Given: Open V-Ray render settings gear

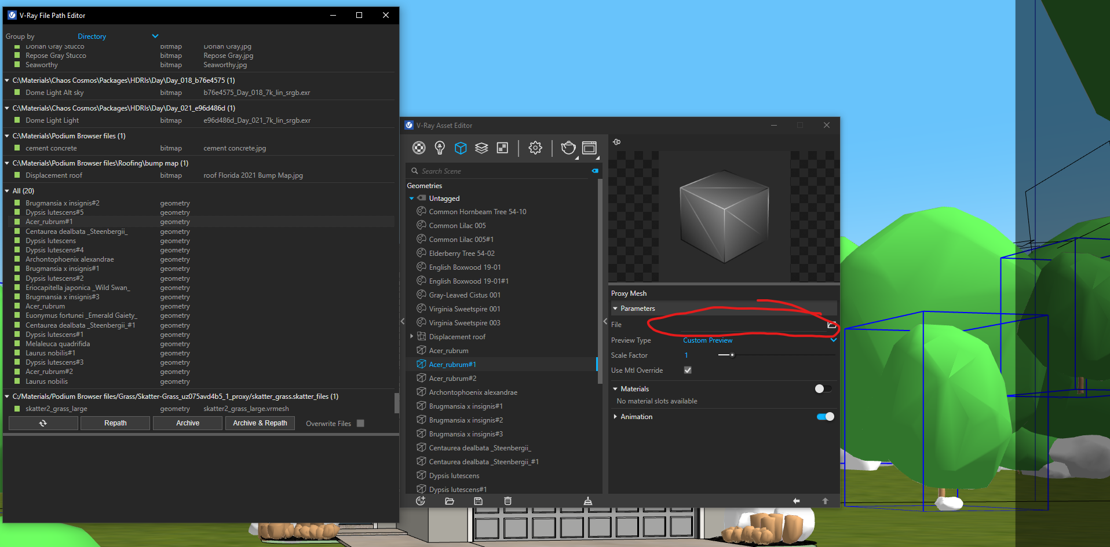Looking at the screenshot, I should click(535, 148).
